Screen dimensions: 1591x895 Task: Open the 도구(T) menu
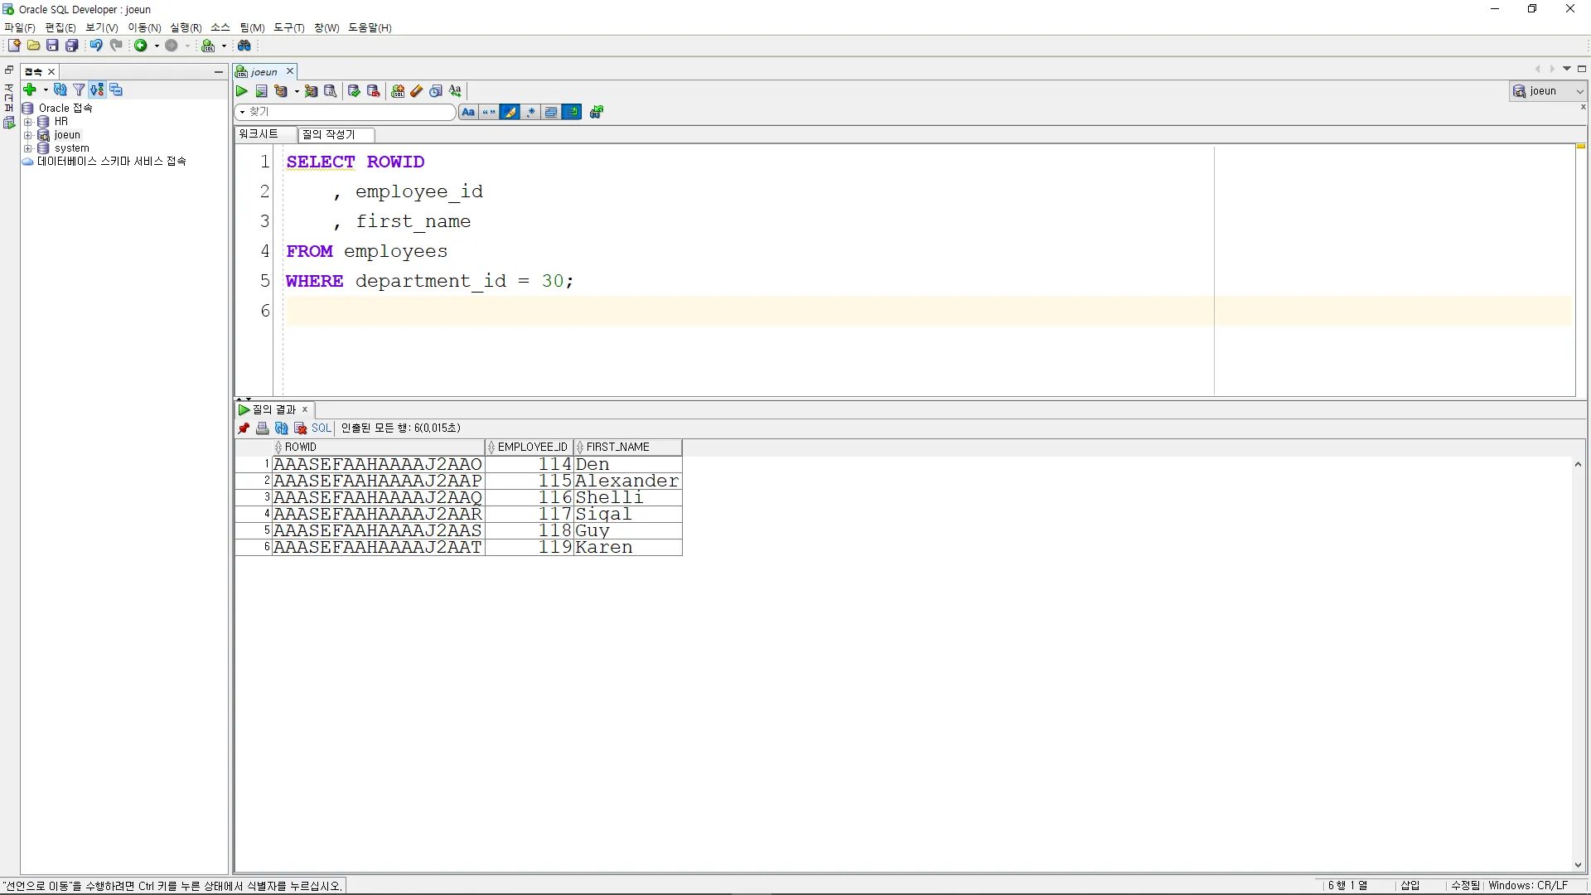point(289,27)
